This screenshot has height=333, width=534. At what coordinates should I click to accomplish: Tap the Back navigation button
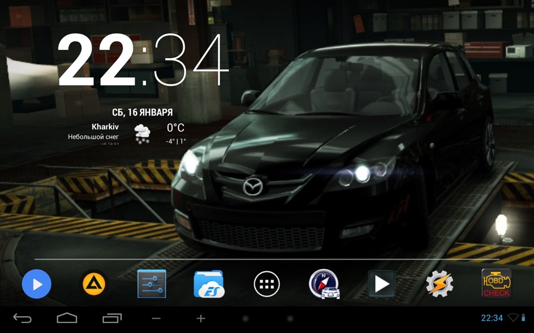22,319
